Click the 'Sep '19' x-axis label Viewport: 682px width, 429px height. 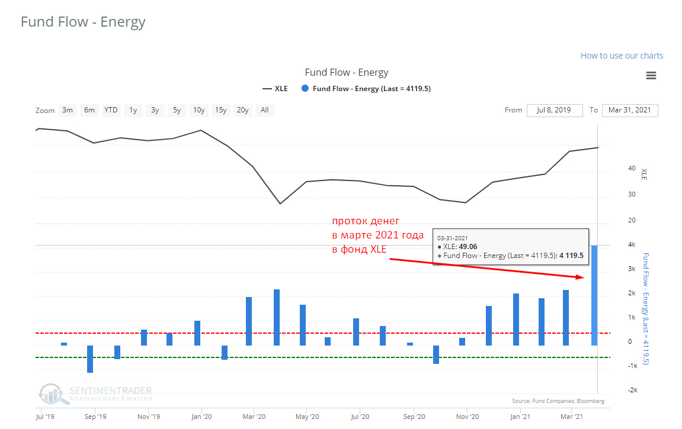[95, 417]
